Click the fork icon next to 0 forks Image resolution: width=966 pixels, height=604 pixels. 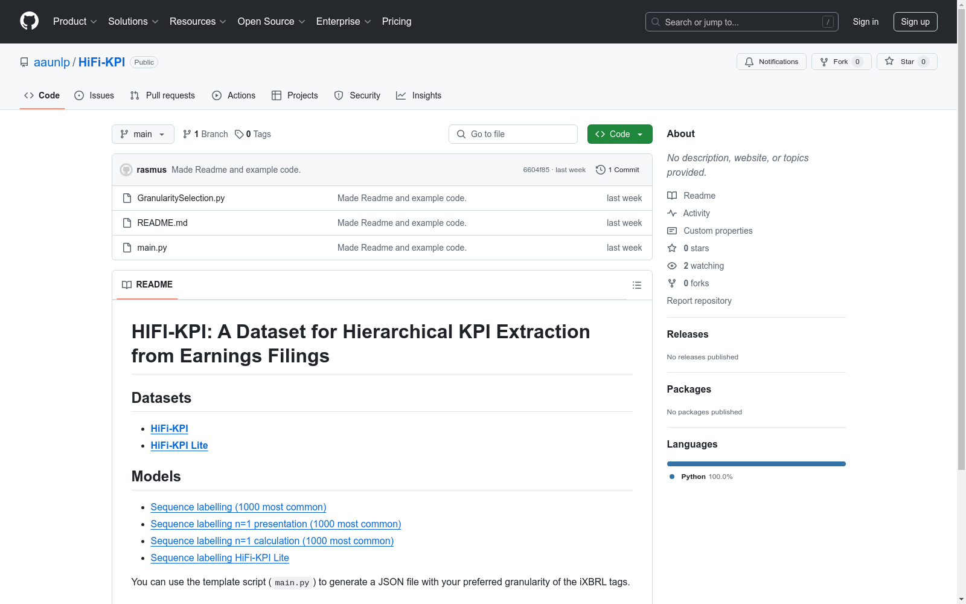(x=672, y=283)
